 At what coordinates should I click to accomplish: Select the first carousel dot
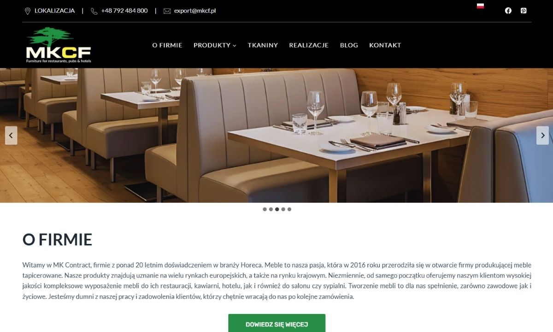(265, 209)
